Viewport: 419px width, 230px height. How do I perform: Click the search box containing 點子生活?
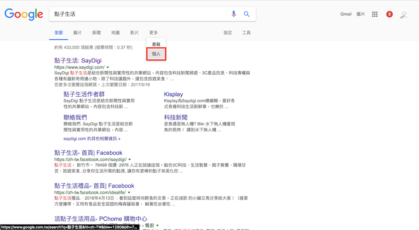pos(138,14)
